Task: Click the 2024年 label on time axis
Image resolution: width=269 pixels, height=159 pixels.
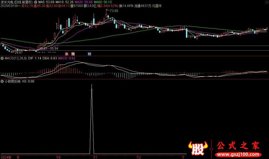Action: pyautogui.click(x=6, y=157)
